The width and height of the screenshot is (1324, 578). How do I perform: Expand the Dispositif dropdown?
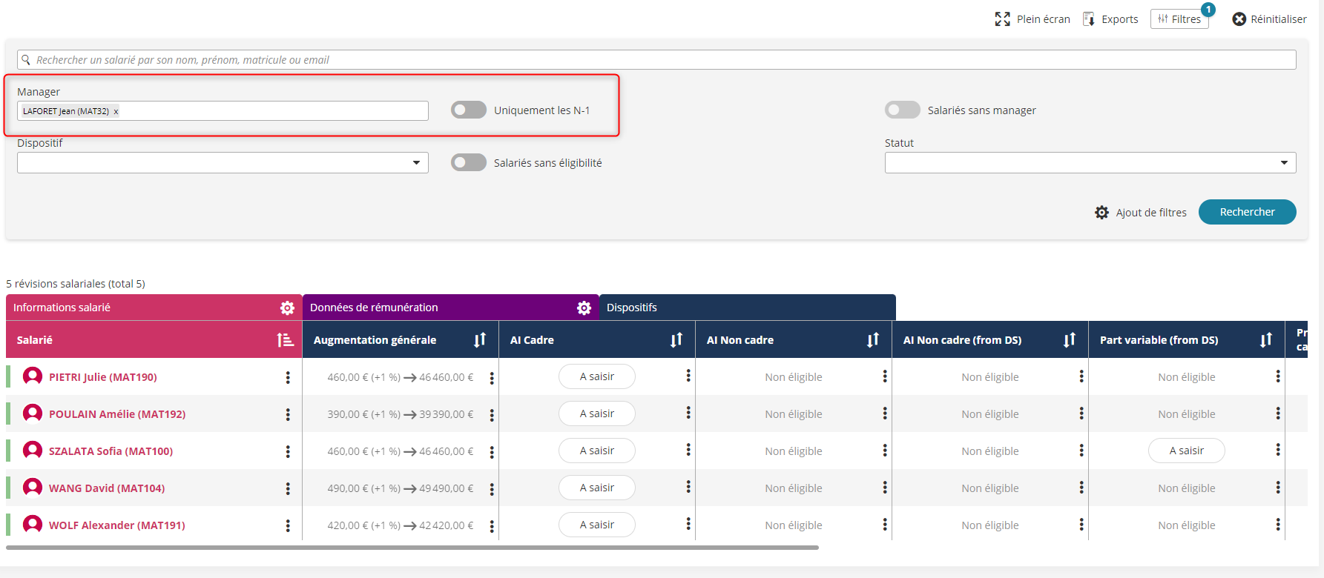[x=223, y=163]
